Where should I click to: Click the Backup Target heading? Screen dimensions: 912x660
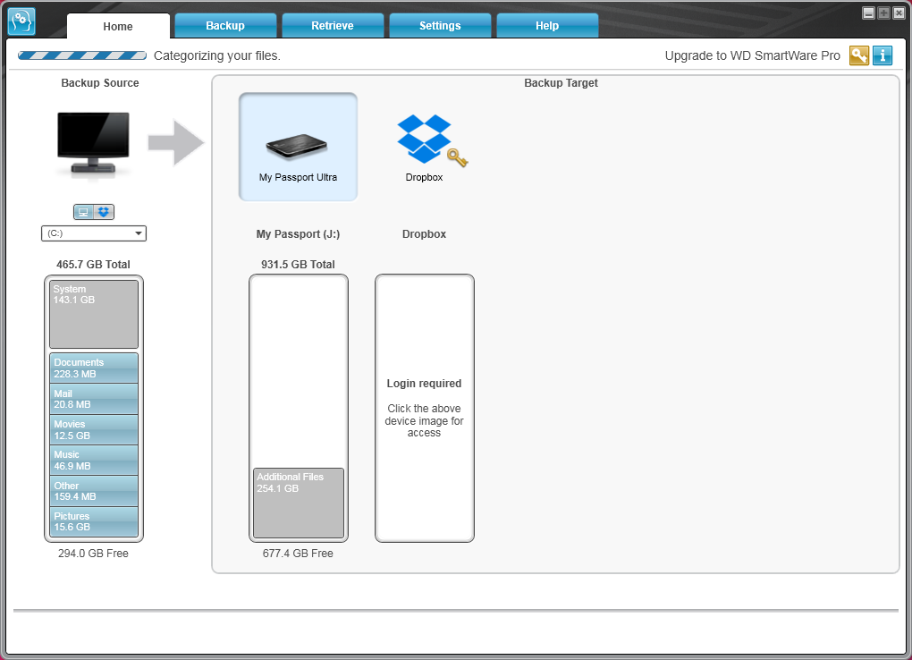click(x=561, y=82)
